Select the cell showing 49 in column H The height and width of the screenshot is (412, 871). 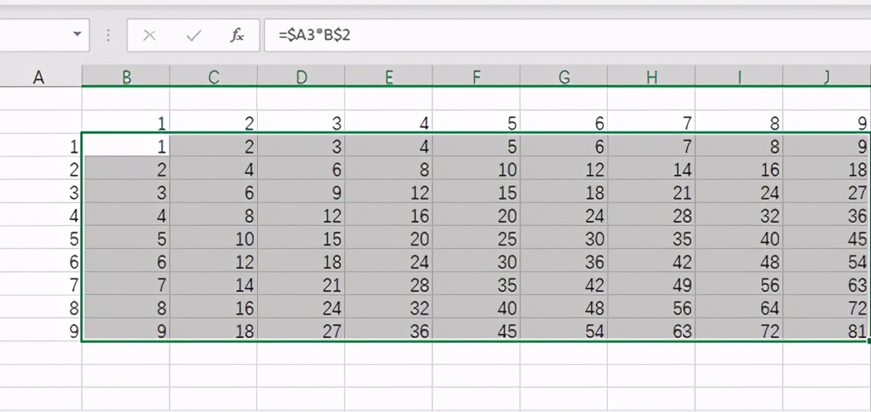pos(650,284)
